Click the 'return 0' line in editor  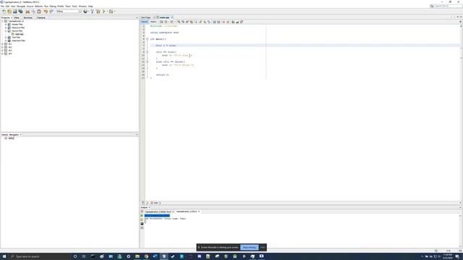point(162,74)
